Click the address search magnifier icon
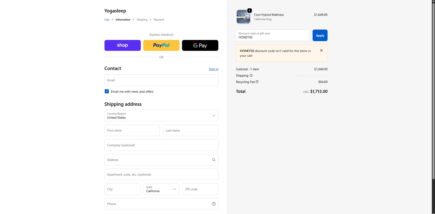The width and height of the screenshot is (435, 214). coord(214,160)
